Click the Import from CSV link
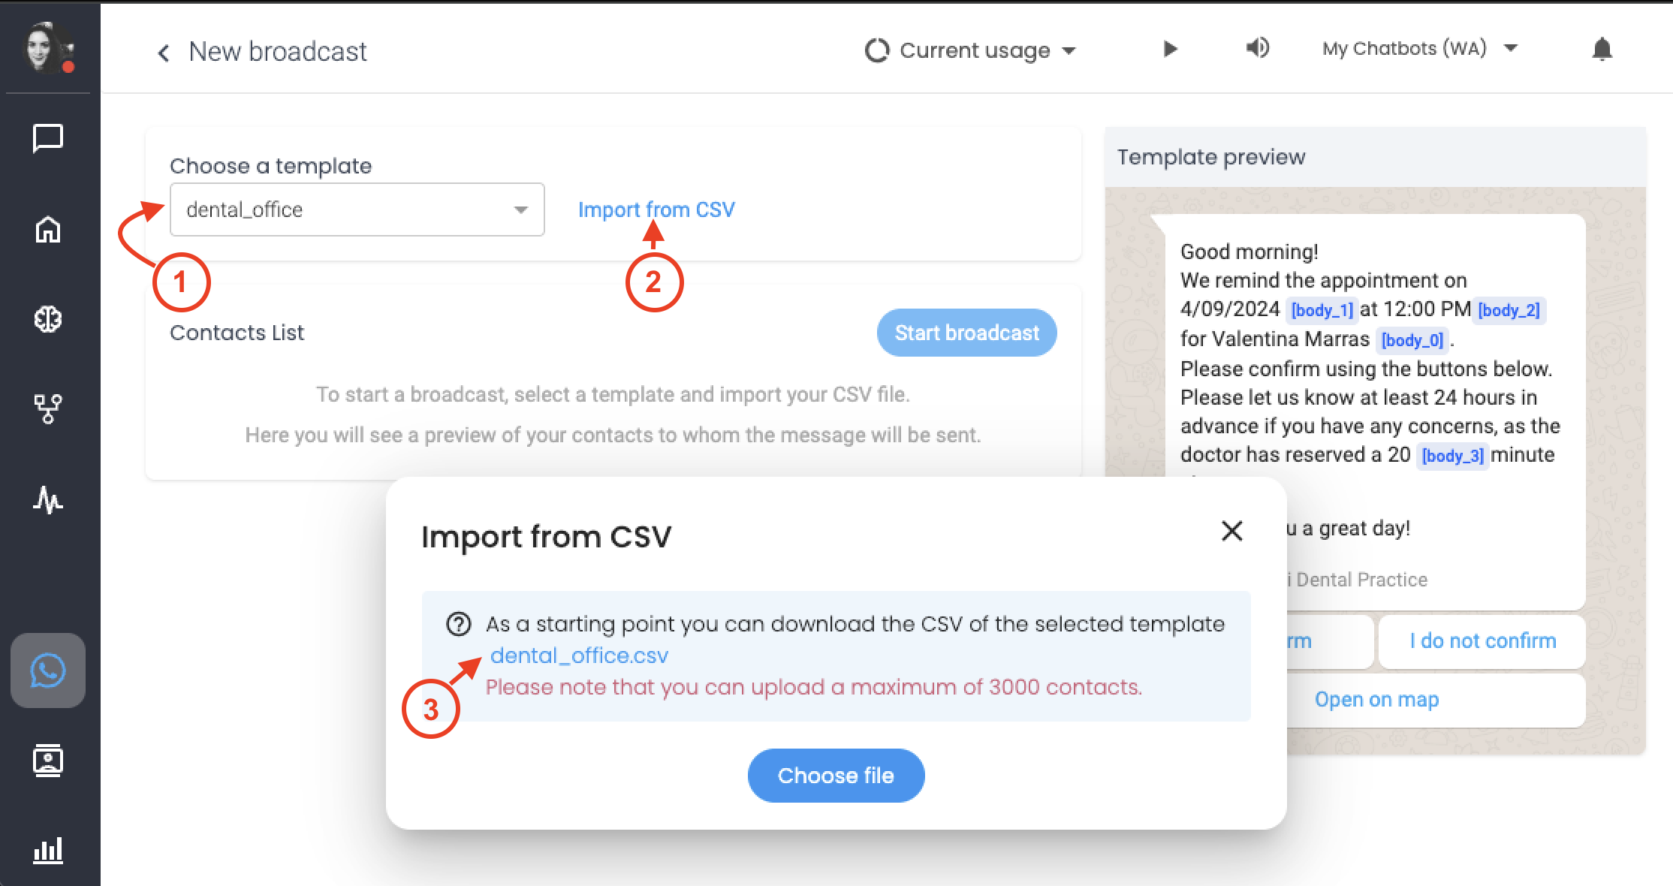 pos(656,209)
